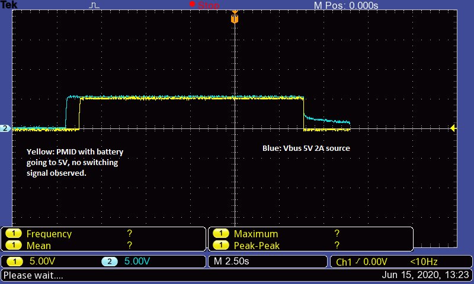The image size is (474, 284).
Task: Click the Tek logo
Action: pos(9,5)
